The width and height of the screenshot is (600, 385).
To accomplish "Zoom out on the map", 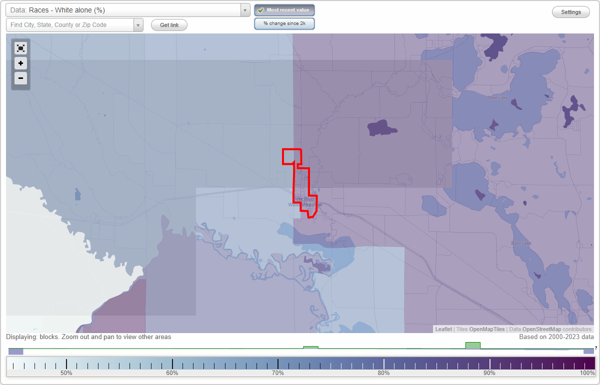I will (20, 78).
